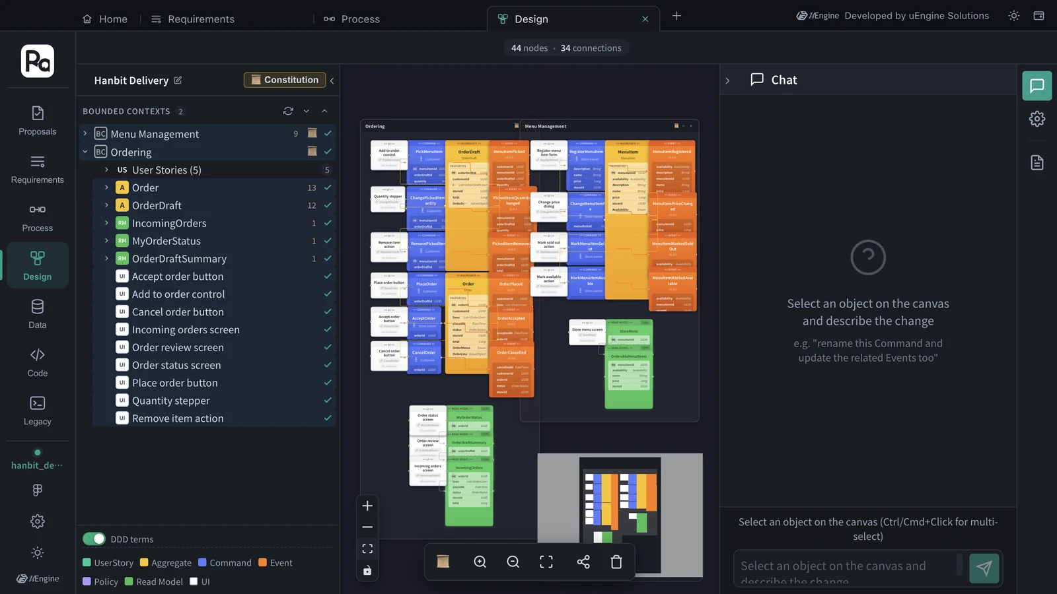
Task: Collapse the left panel with the chevron
Action: click(332, 81)
